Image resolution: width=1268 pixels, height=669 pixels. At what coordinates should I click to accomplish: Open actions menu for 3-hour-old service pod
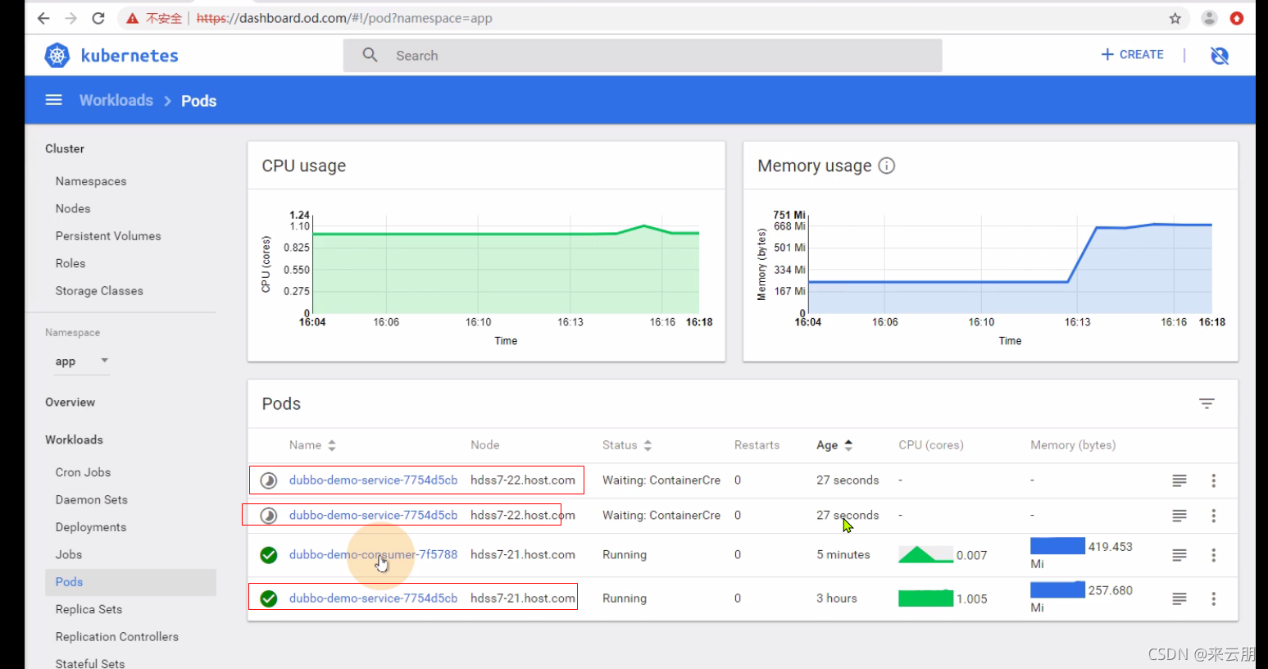1214,598
